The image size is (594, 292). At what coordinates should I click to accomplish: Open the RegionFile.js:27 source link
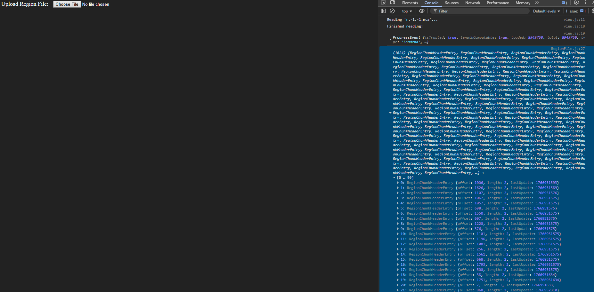[x=568, y=49]
